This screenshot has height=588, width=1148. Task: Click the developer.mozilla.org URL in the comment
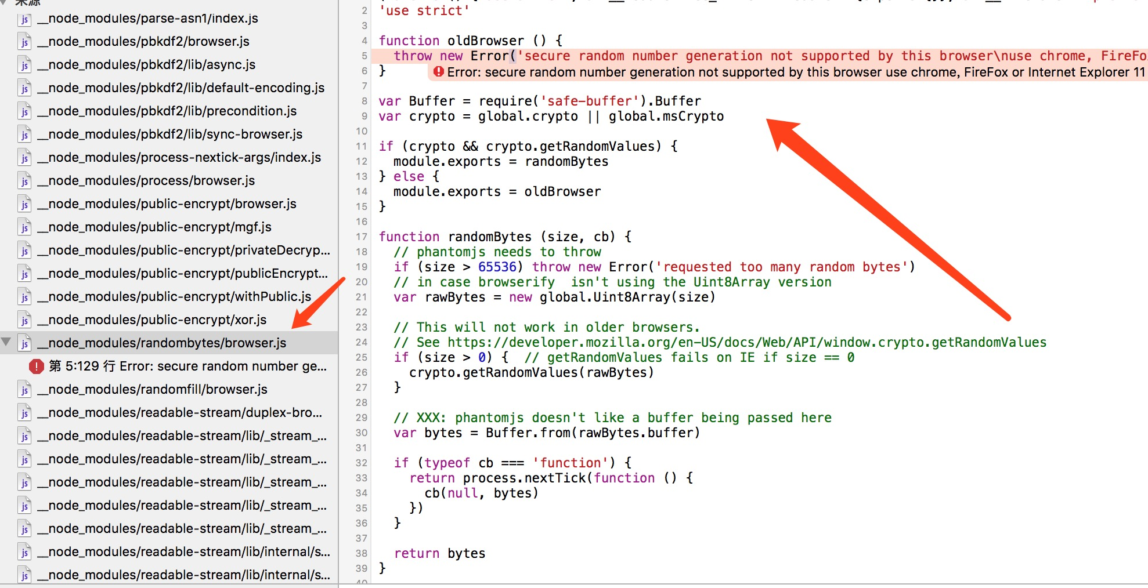tap(747, 342)
